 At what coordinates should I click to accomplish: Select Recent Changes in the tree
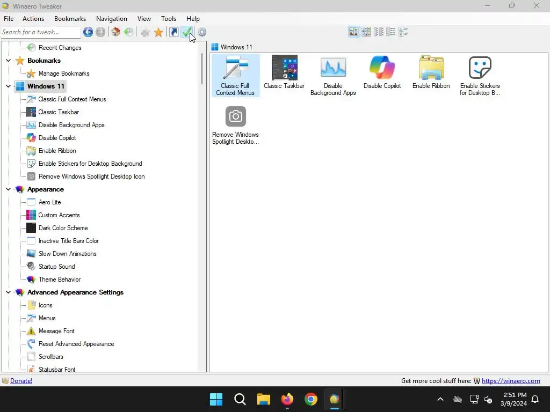(60, 48)
